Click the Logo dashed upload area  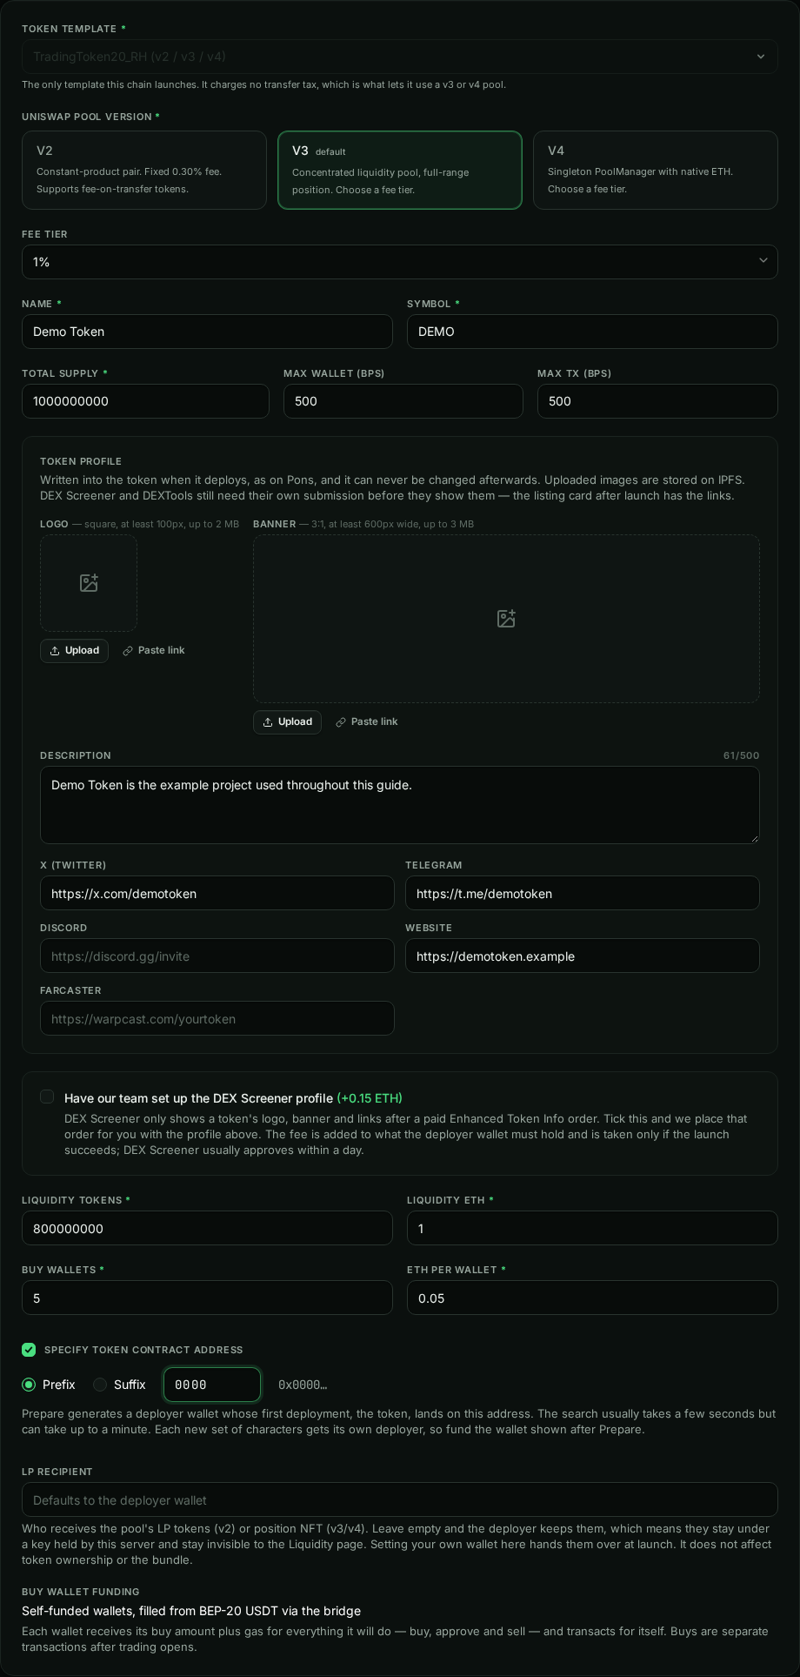pyautogui.click(x=89, y=583)
